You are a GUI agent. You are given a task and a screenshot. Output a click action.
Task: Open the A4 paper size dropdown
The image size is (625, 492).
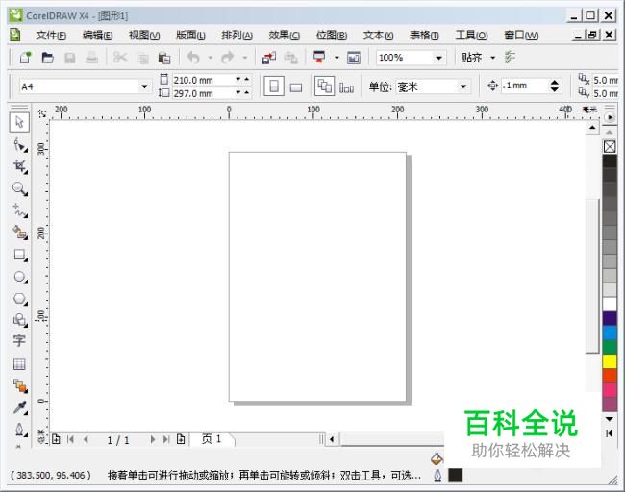point(144,86)
